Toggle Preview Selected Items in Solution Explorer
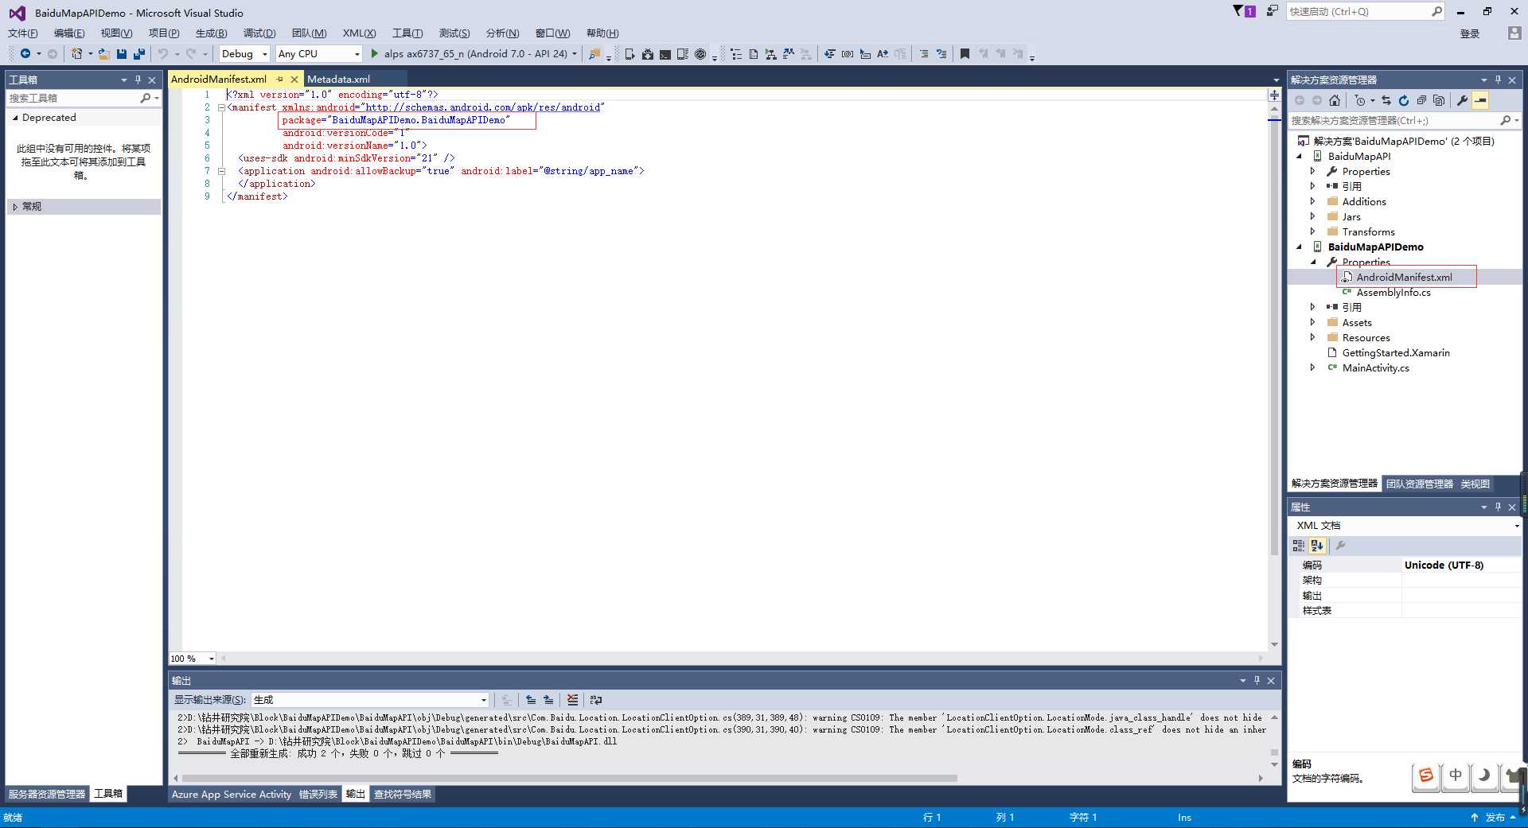 pos(1480,100)
